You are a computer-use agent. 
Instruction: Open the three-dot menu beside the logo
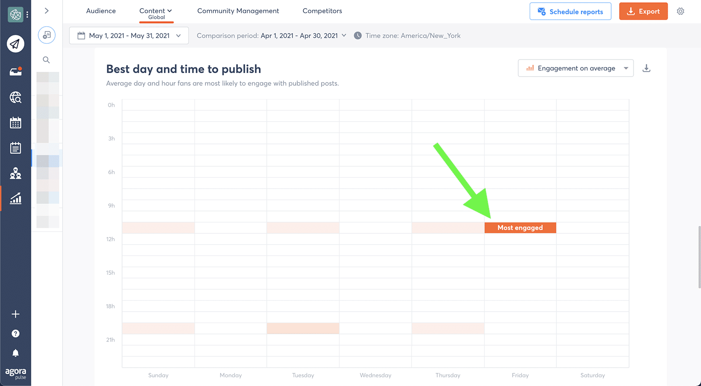pos(27,15)
